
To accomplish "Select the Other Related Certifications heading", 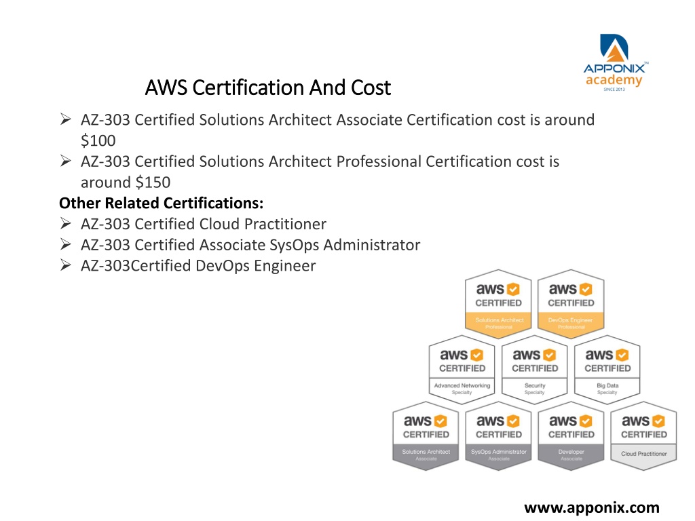I will point(162,203).
